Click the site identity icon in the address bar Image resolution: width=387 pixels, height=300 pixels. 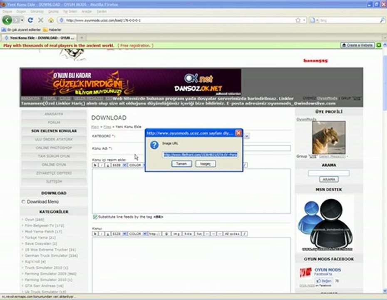(x=62, y=20)
